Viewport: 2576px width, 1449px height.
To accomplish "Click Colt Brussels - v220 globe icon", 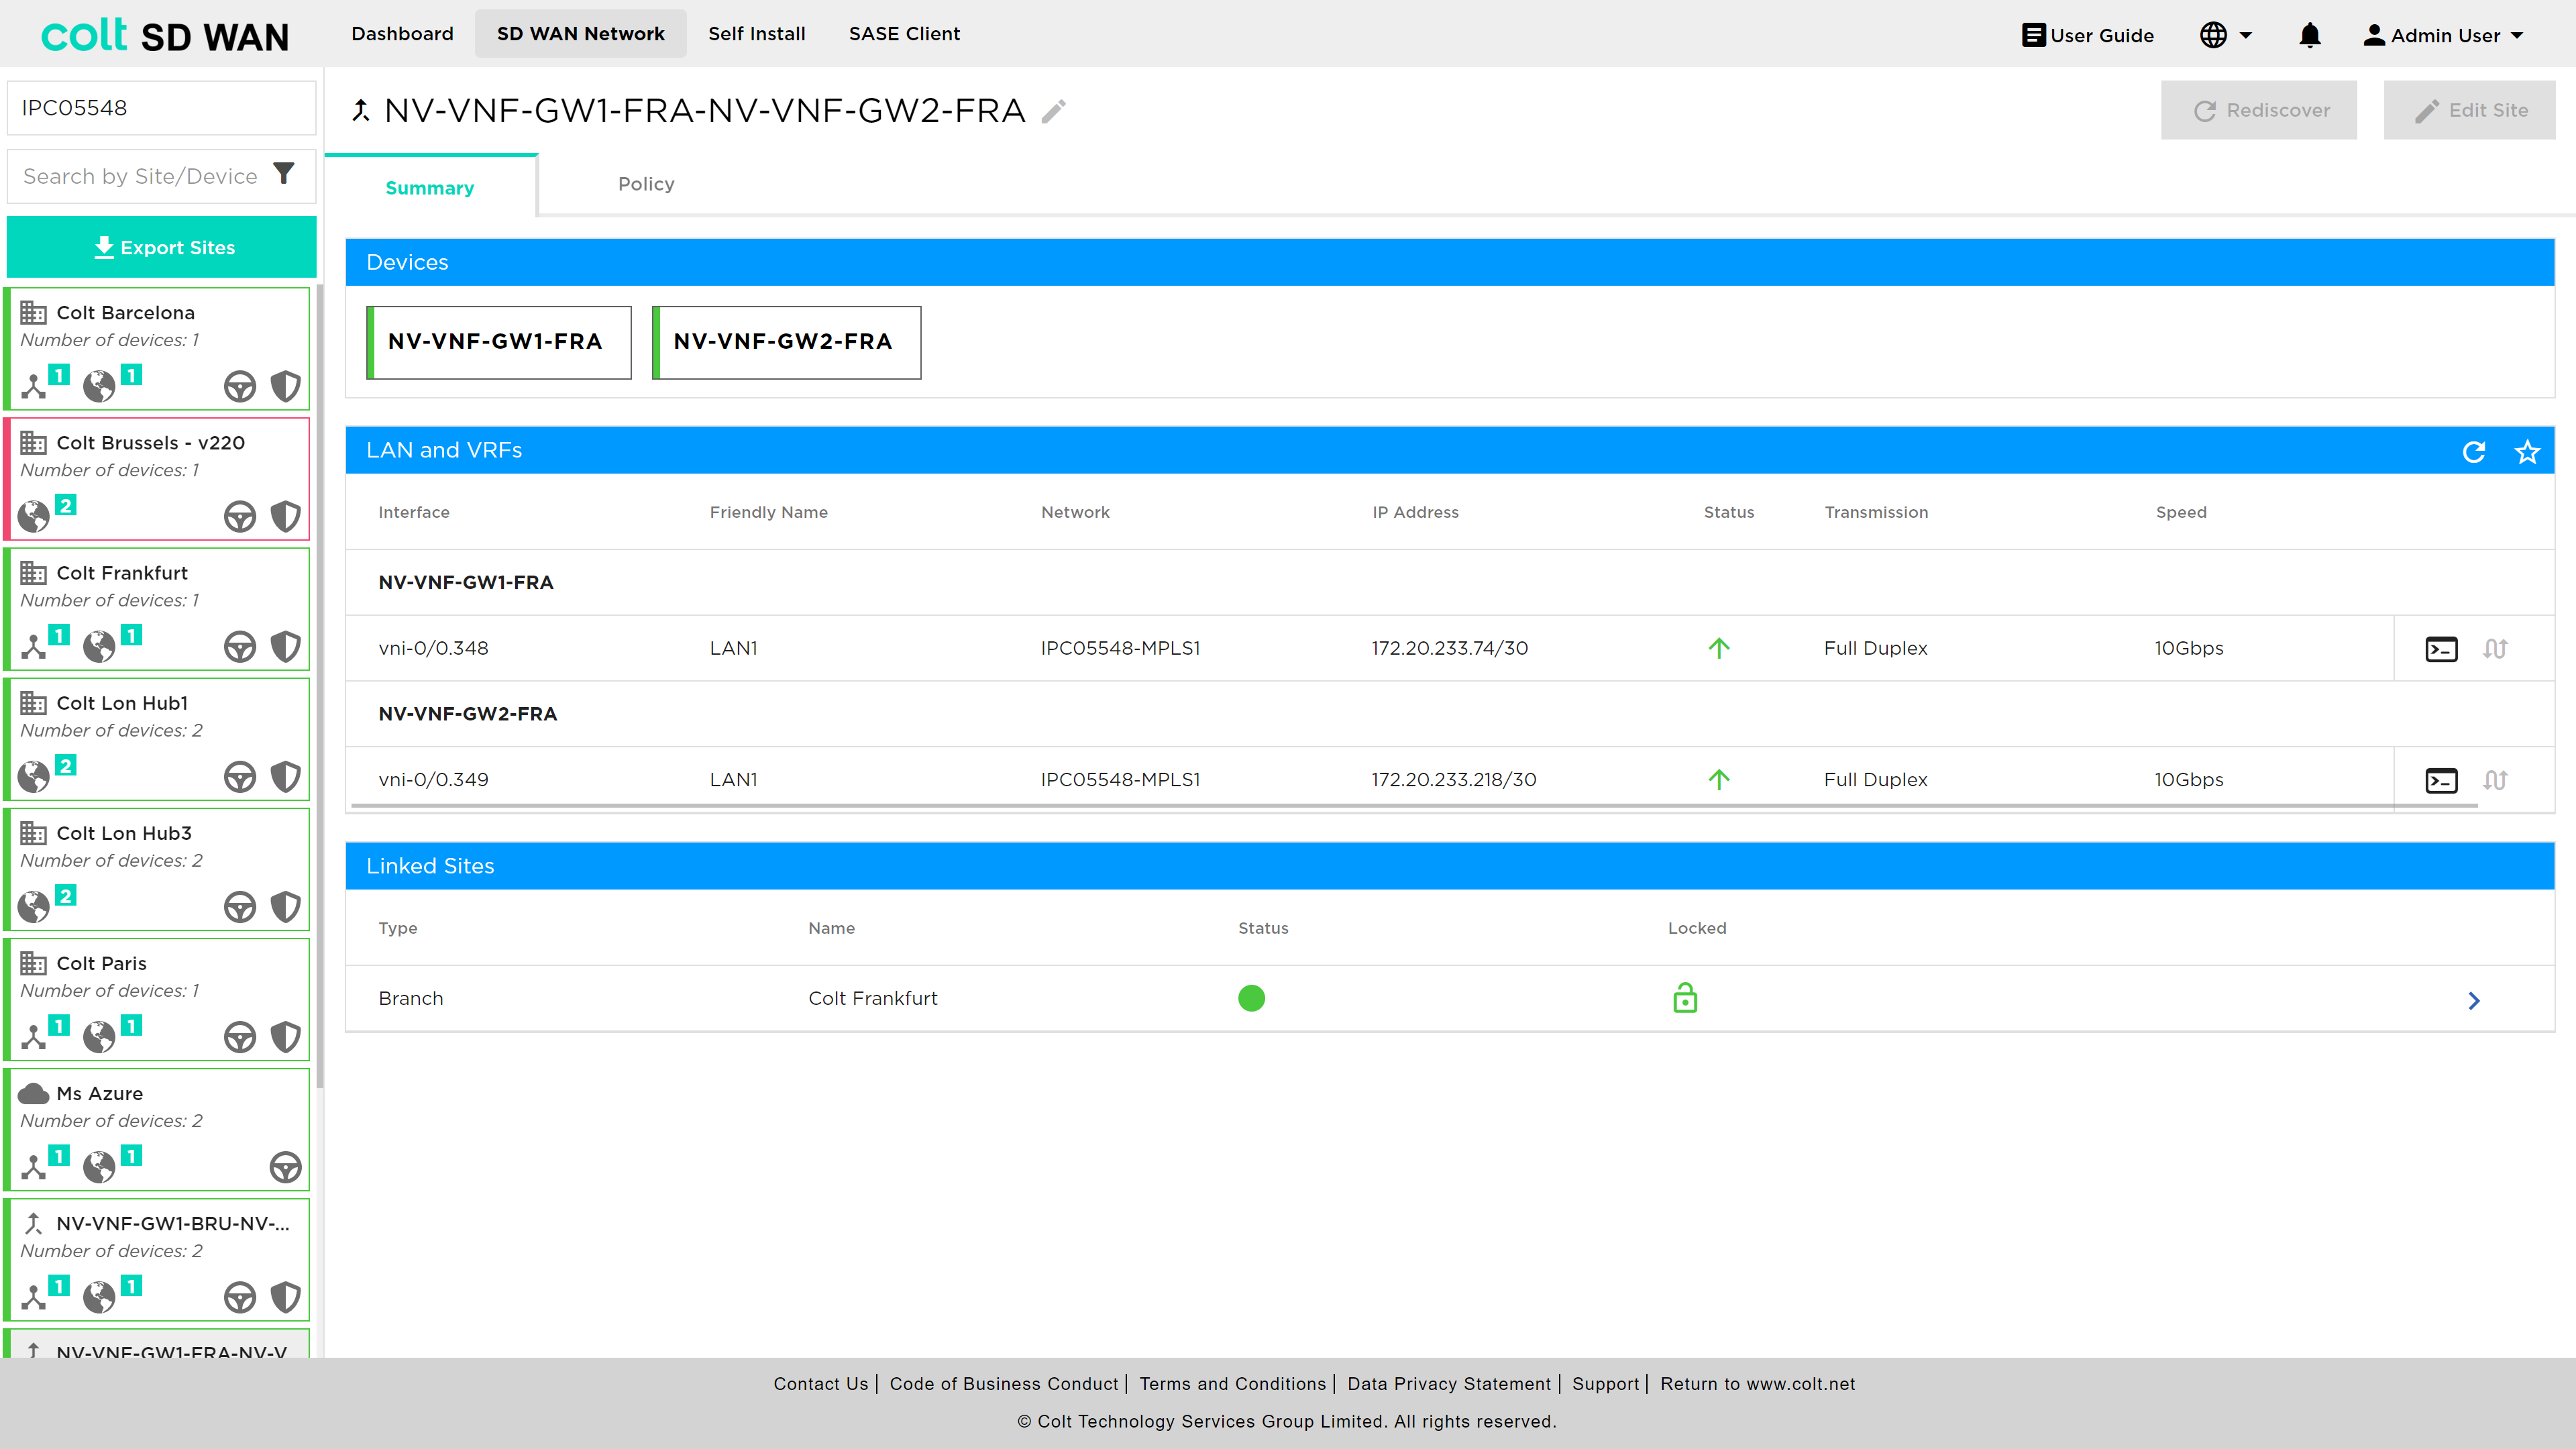I will pyautogui.click(x=34, y=516).
